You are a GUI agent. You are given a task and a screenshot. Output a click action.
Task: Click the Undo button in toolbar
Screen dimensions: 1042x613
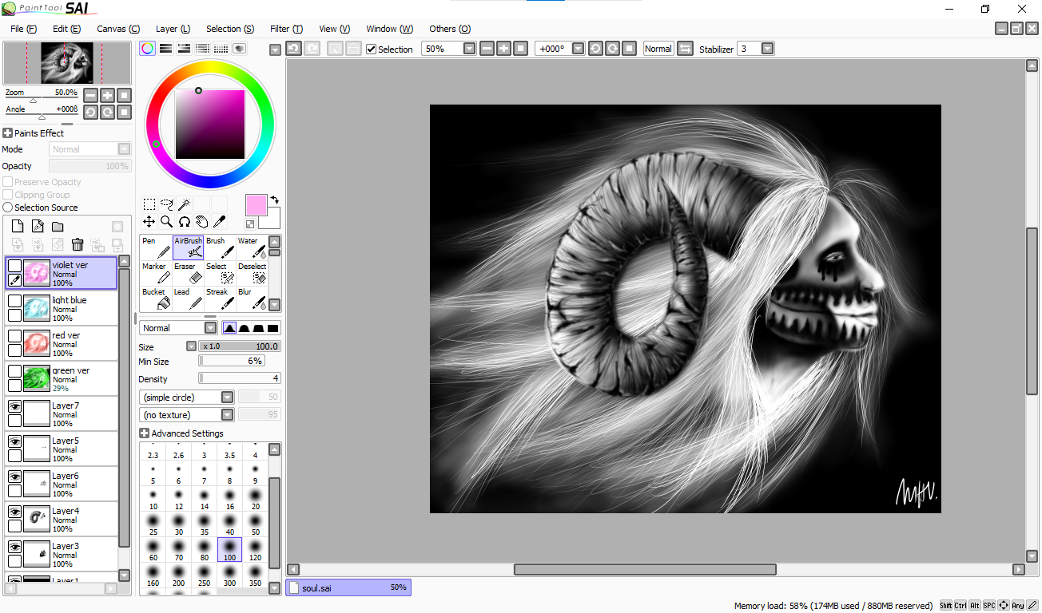293,49
